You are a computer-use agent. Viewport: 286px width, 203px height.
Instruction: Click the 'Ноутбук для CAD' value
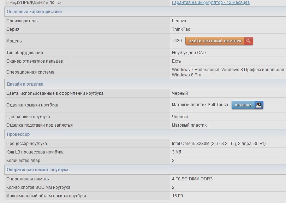[189, 53]
